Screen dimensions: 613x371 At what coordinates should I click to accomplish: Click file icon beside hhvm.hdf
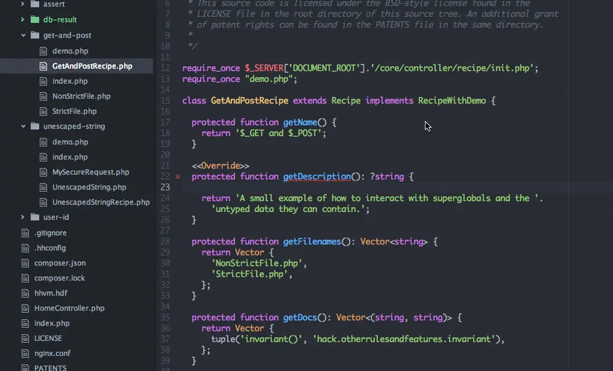[x=25, y=293]
